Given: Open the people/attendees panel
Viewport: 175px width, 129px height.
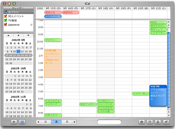Looking at the screenshot, I should pyautogui.click(x=158, y=122).
